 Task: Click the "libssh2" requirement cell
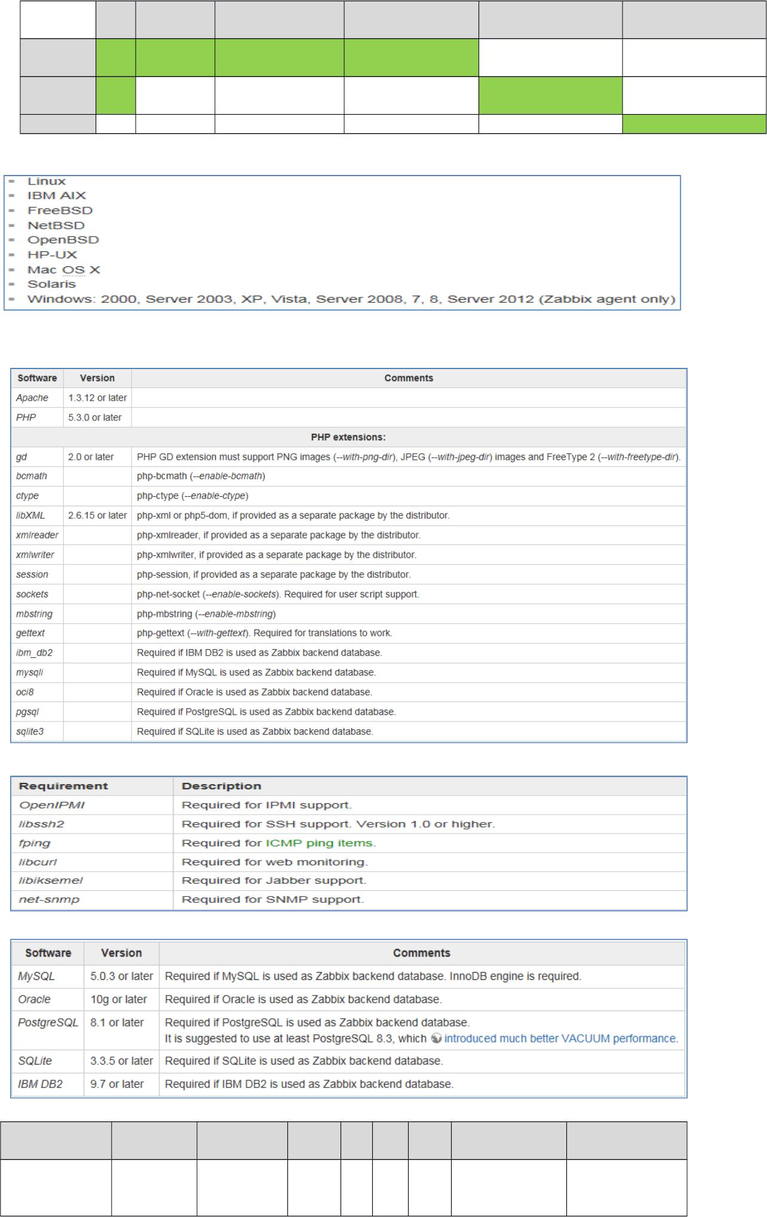point(92,824)
